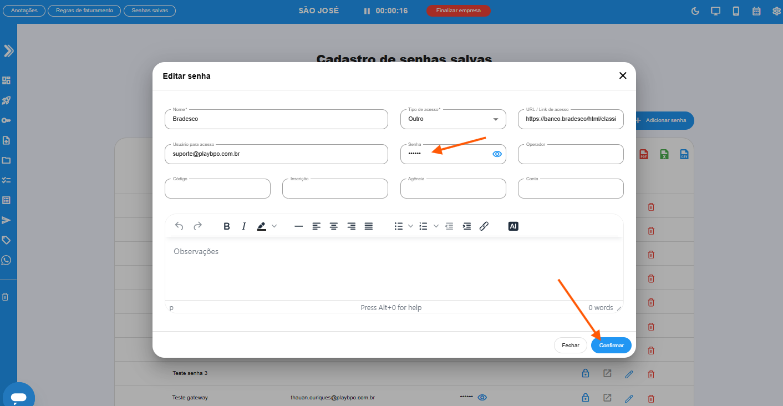Show the password in the Senha field
783x406 pixels.
497,154
